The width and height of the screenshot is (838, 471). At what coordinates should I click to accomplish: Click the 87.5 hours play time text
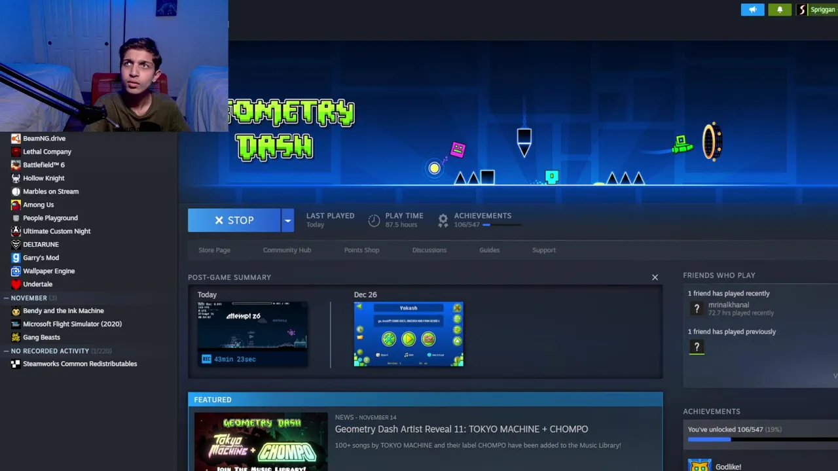[401, 225]
